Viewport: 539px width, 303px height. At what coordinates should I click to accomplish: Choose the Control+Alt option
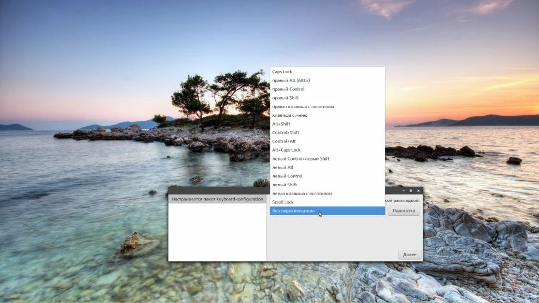(x=284, y=141)
